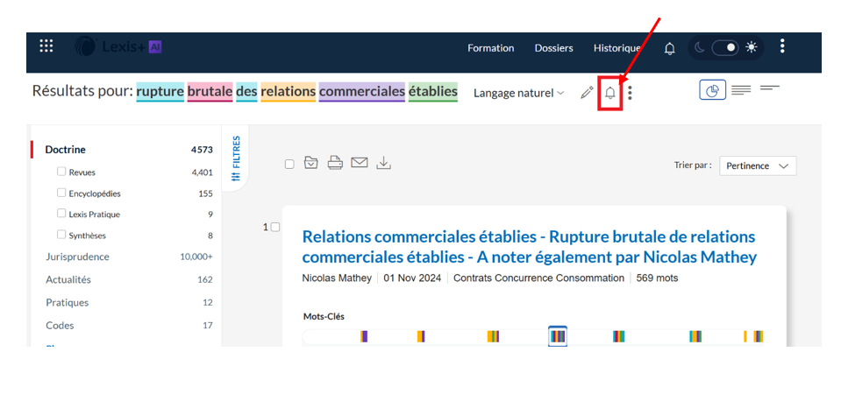Image resolution: width=848 pixels, height=394 pixels.
Task: Print selected results with printer icon
Action: click(335, 163)
